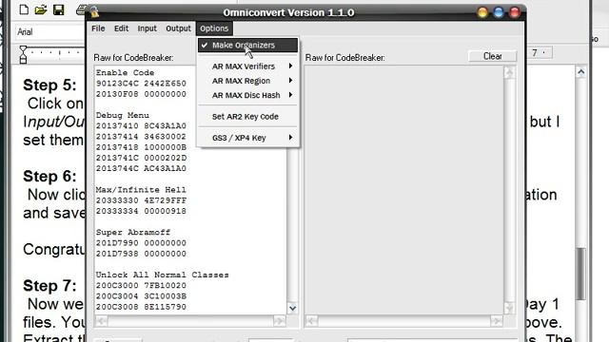Click the output pane scroll up arrow
The image size is (609, 342).
point(510,72)
